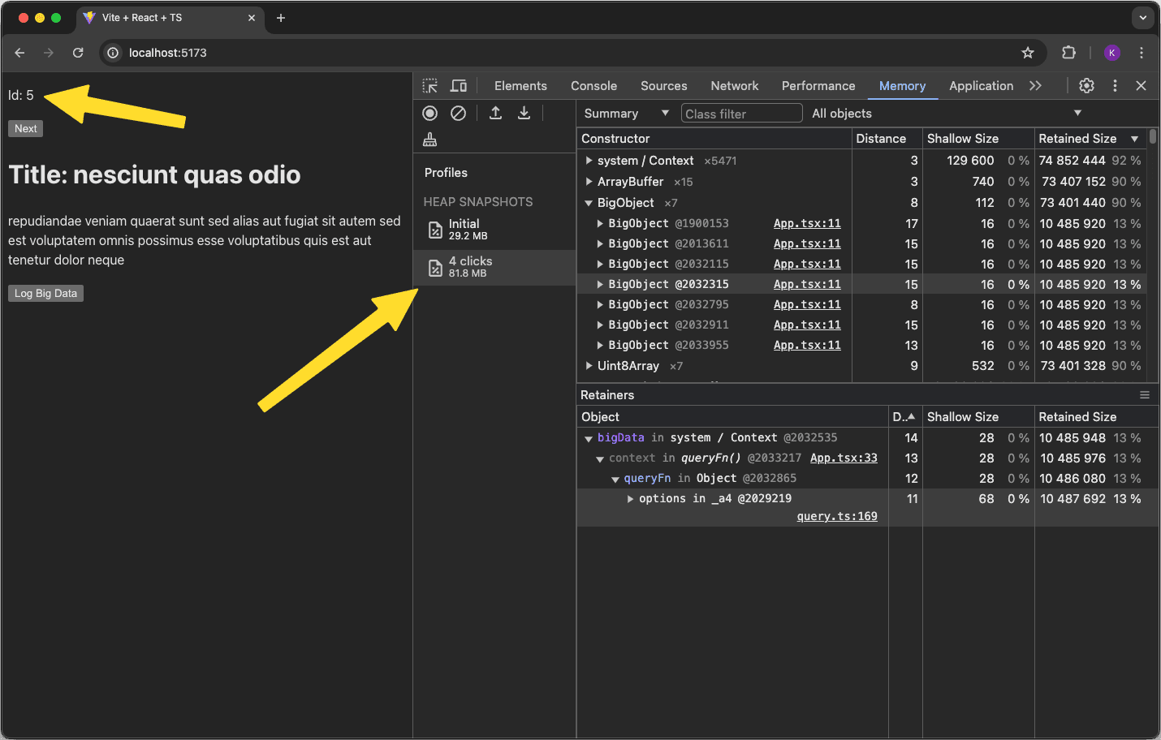
Task: Open the Chrome profile avatar
Action: pyautogui.click(x=1111, y=52)
